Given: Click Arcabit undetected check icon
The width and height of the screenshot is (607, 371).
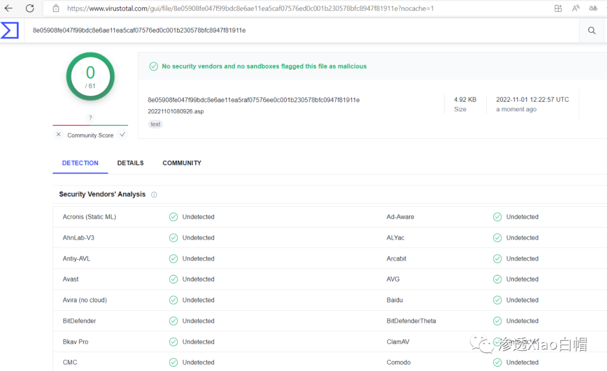Looking at the screenshot, I should [x=497, y=259].
